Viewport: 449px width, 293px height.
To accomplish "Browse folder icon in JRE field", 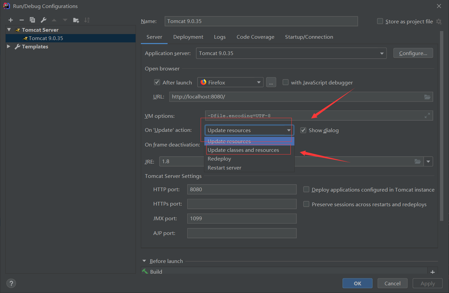I will [x=418, y=162].
